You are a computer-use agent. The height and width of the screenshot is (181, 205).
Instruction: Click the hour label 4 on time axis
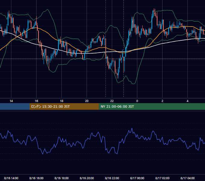[x=188, y=101]
